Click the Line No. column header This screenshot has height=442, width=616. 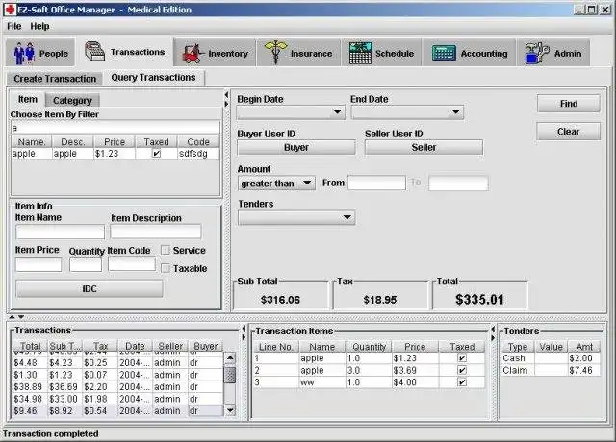coord(276,347)
